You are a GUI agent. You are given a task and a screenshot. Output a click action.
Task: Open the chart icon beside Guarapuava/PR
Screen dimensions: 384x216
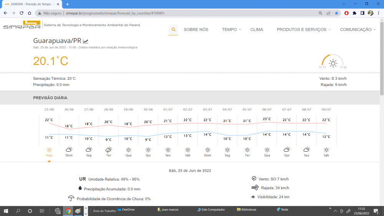point(86,41)
